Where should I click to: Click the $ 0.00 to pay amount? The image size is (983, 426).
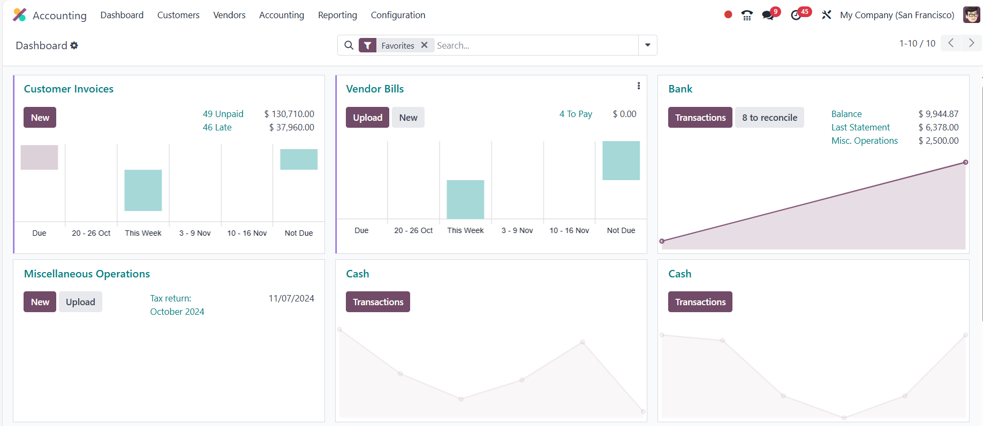click(625, 114)
